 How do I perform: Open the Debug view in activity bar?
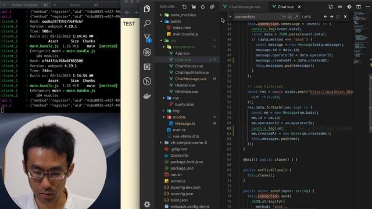tap(147, 52)
